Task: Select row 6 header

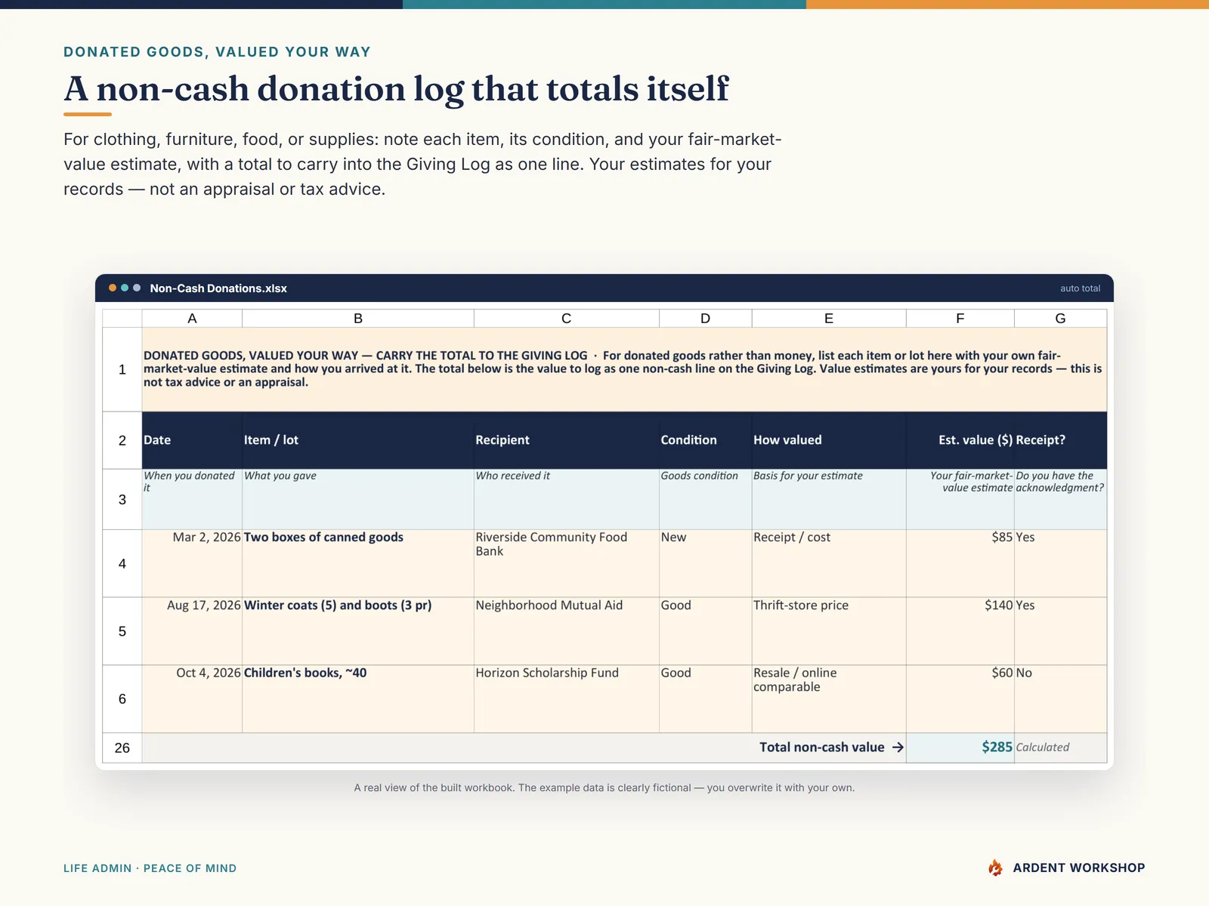Action: (x=122, y=699)
